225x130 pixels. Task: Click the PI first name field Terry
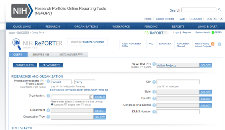point(85,82)
